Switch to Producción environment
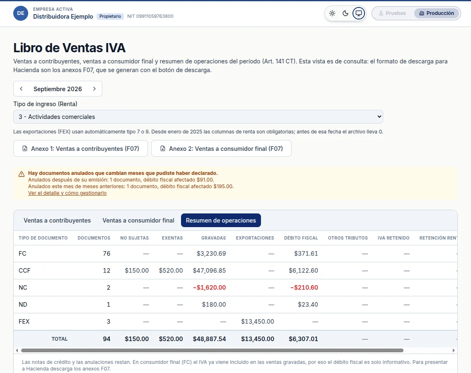The width and height of the screenshot is (471, 373). (x=437, y=13)
